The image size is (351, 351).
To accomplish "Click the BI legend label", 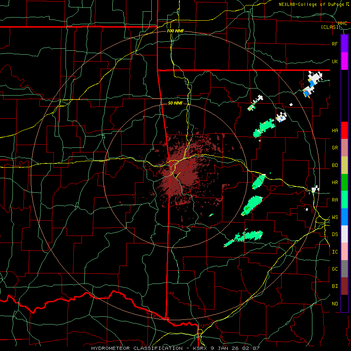I will (335, 286).
